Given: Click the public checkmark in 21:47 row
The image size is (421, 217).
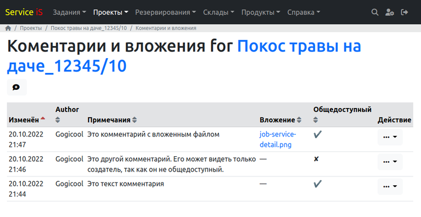Looking at the screenshot, I should [x=317, y=134].
